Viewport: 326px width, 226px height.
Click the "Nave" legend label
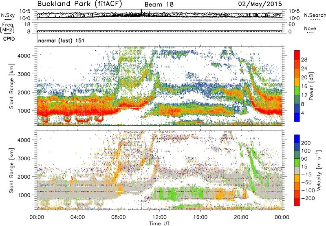(x=310, y=28)
